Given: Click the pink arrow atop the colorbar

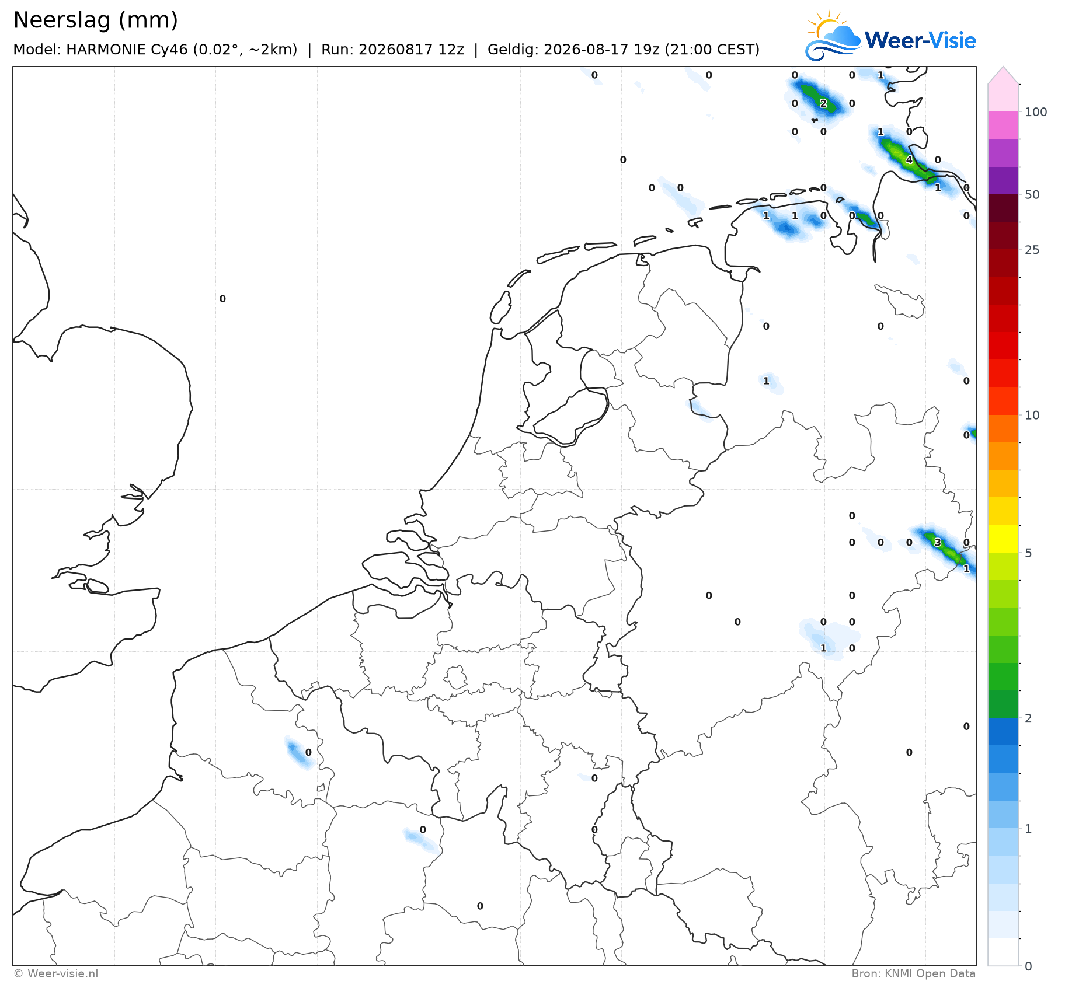Looking at the screenshot, I should pyautogui.click(x=1003, y=75).
